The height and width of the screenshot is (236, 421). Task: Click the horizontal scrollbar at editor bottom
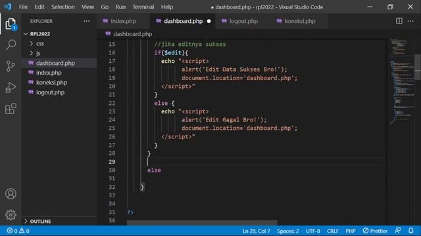point(202,223)
